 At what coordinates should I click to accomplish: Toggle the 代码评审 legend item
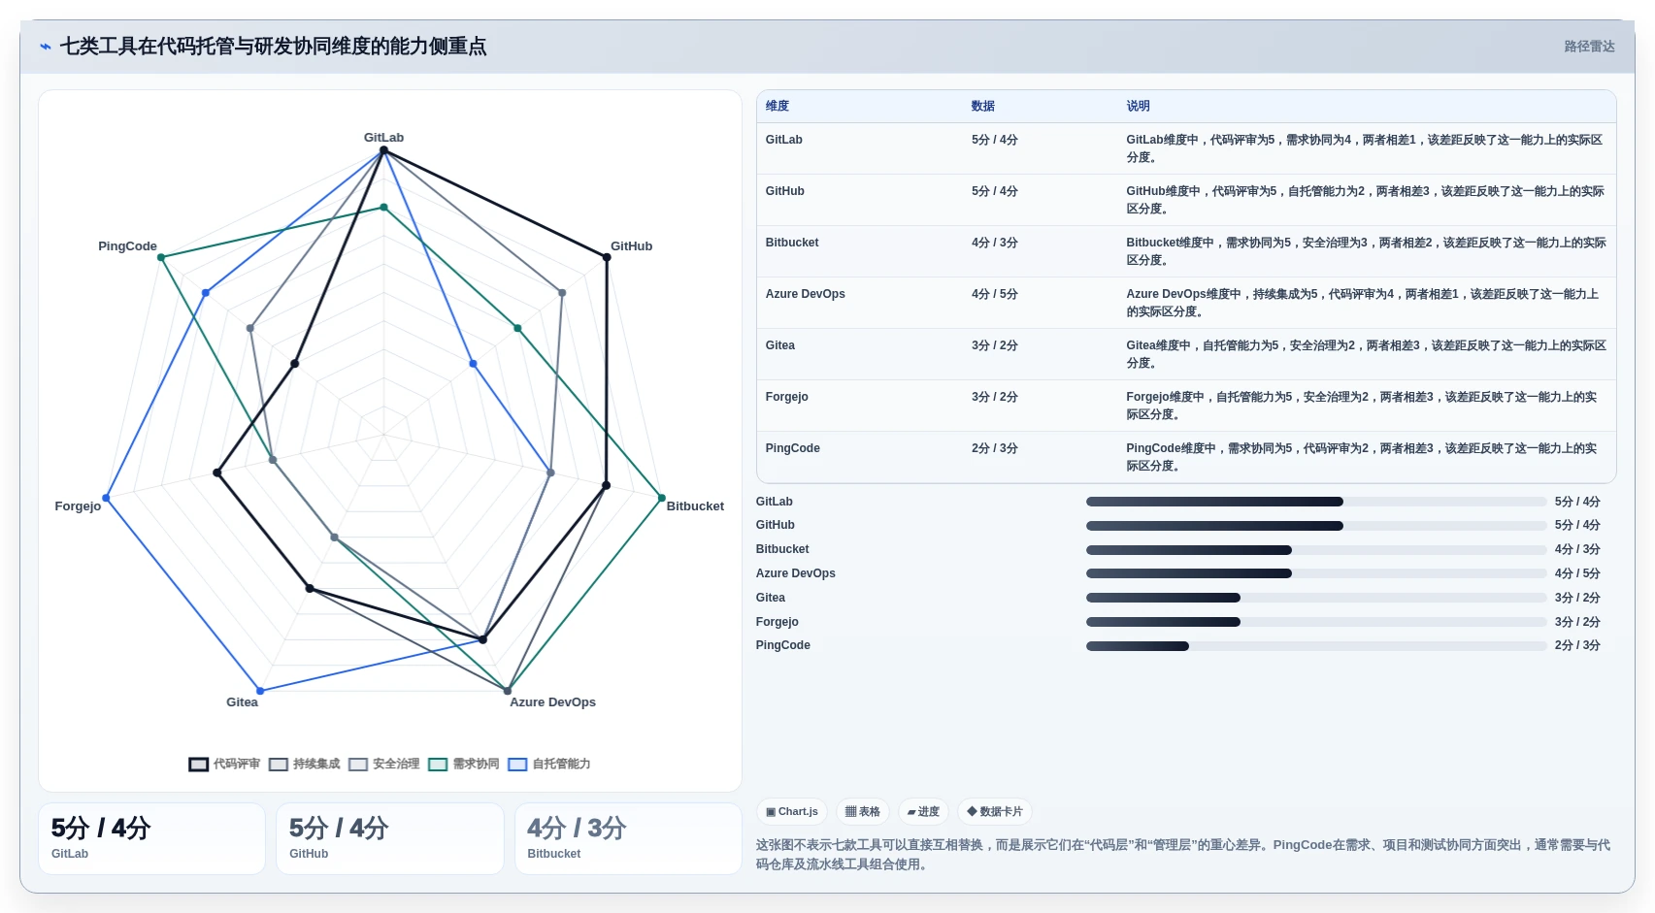(224, 765)
